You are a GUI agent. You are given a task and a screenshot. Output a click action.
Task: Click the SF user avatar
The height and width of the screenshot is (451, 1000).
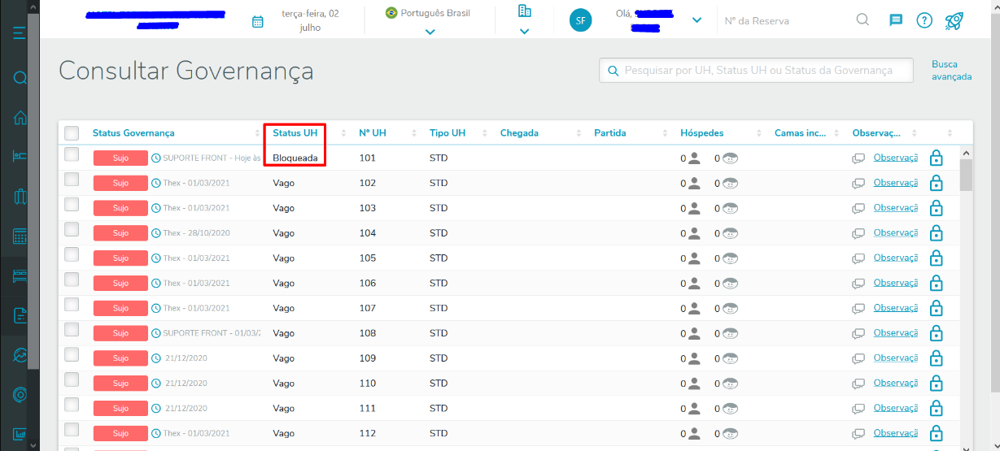[x=580, y=21]
